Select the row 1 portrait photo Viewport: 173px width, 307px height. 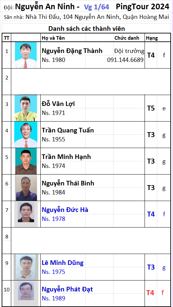point(26,55)
